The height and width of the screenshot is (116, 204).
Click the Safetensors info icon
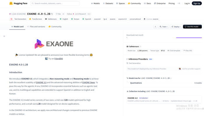click(140, 46)
